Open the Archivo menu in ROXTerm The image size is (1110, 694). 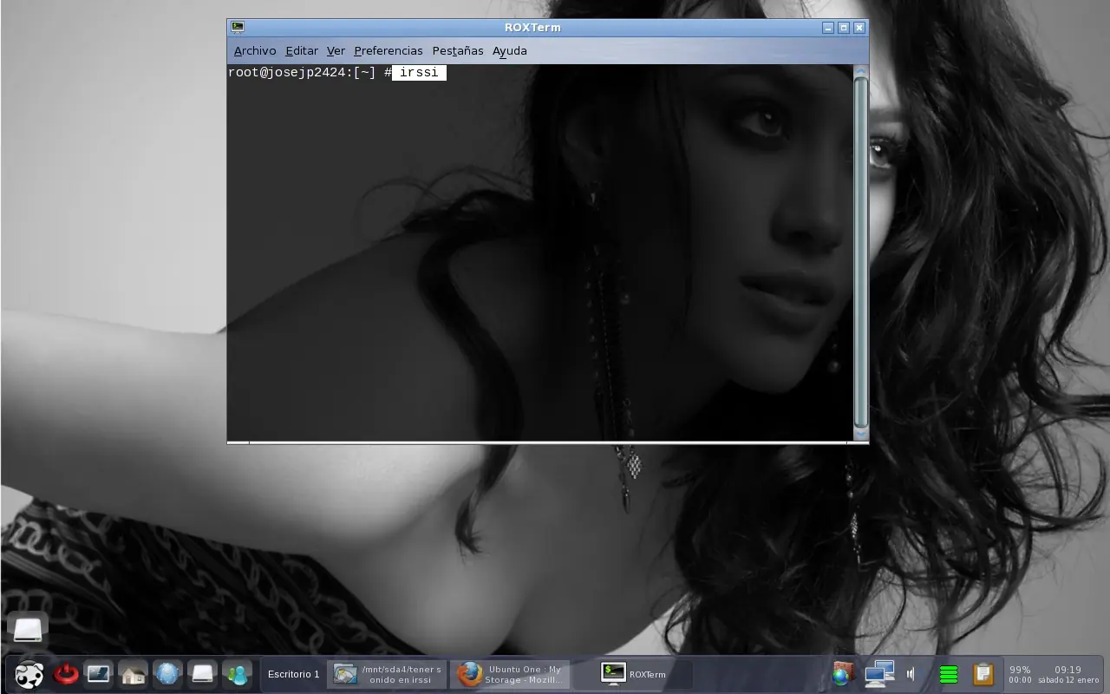255,51
